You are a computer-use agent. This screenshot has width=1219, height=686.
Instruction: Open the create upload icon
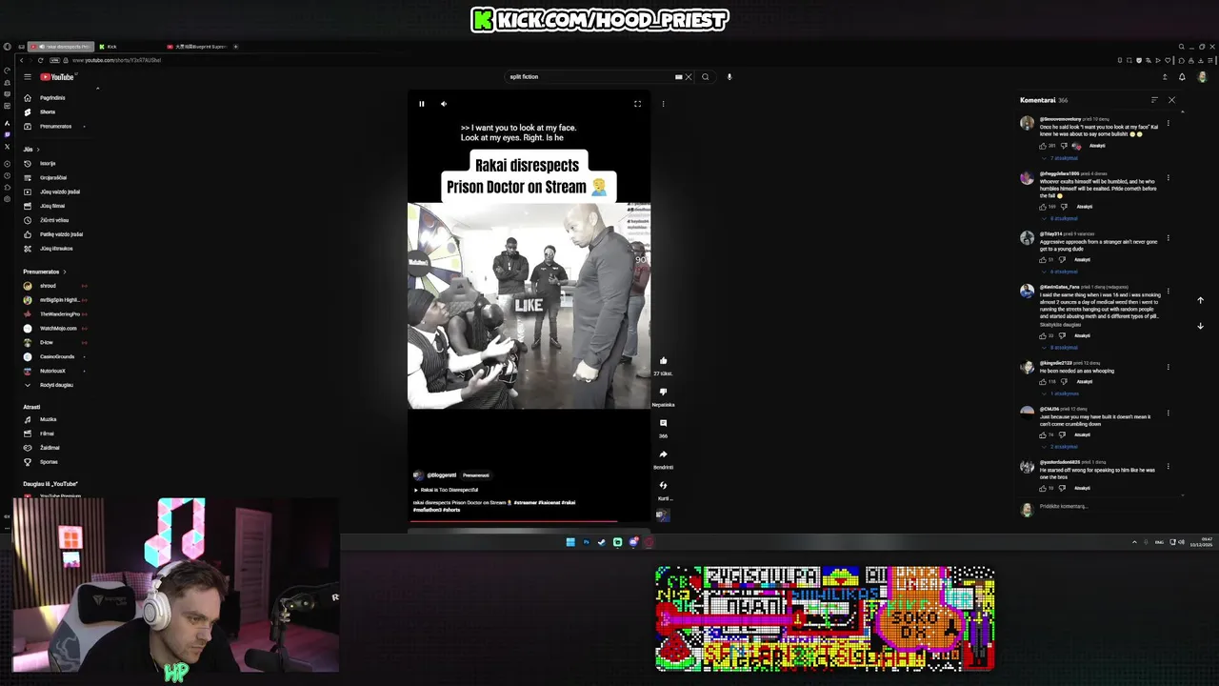[x=1164, y=77]
